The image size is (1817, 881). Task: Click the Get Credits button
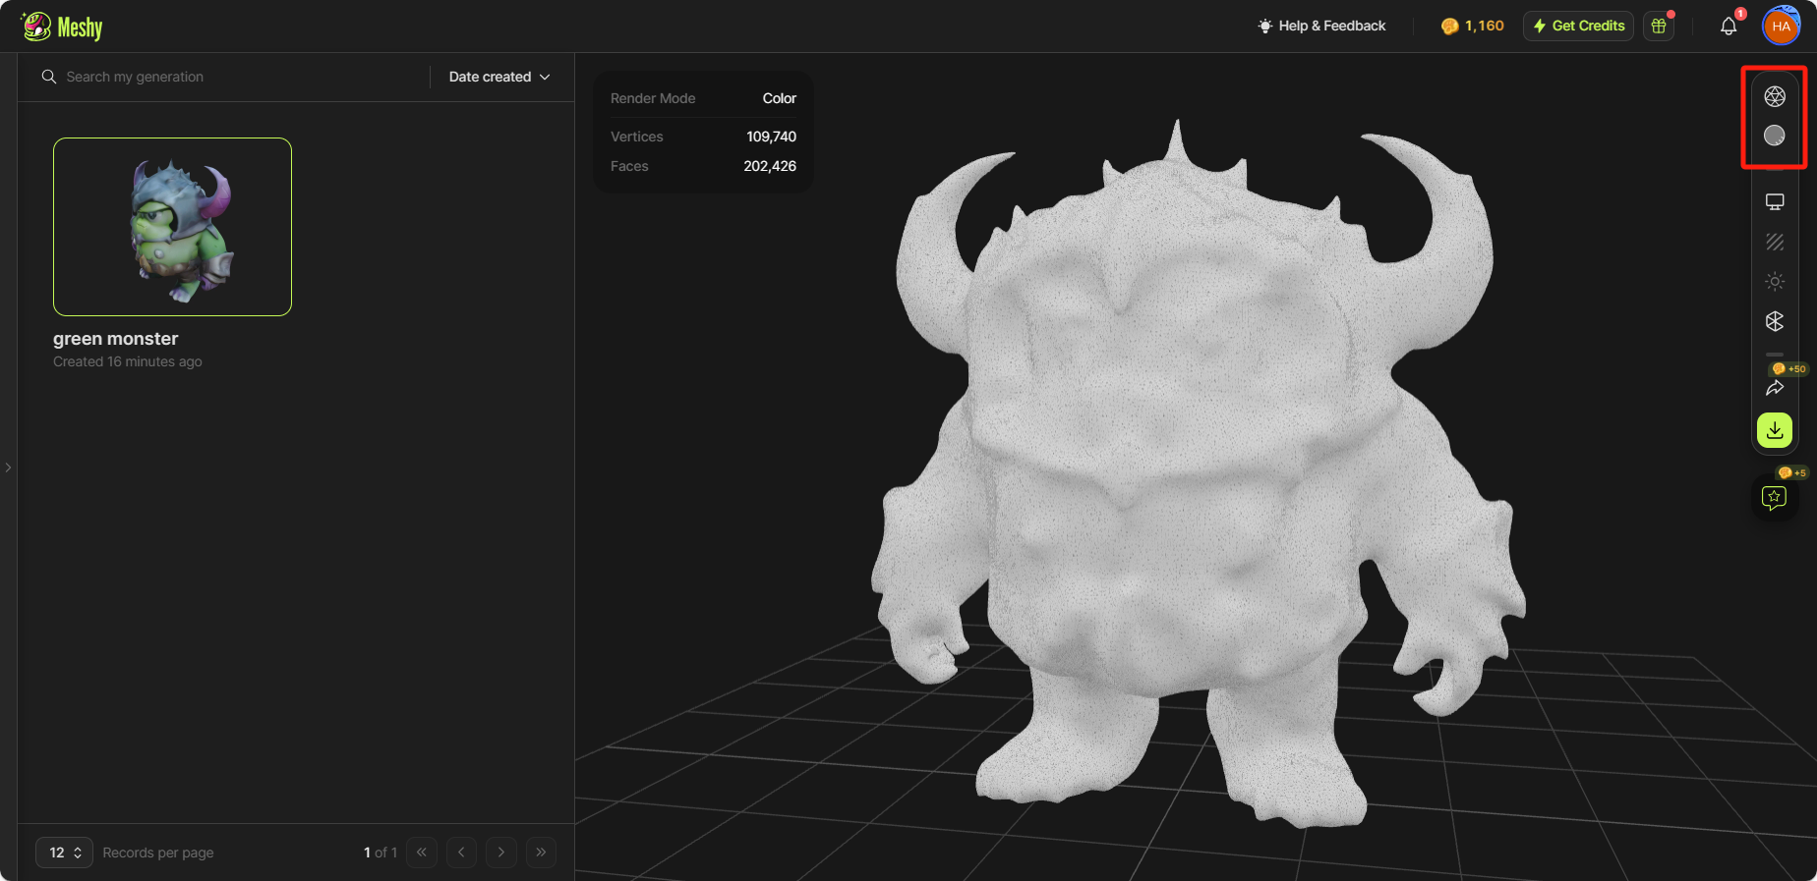(x=1578, y=26)
